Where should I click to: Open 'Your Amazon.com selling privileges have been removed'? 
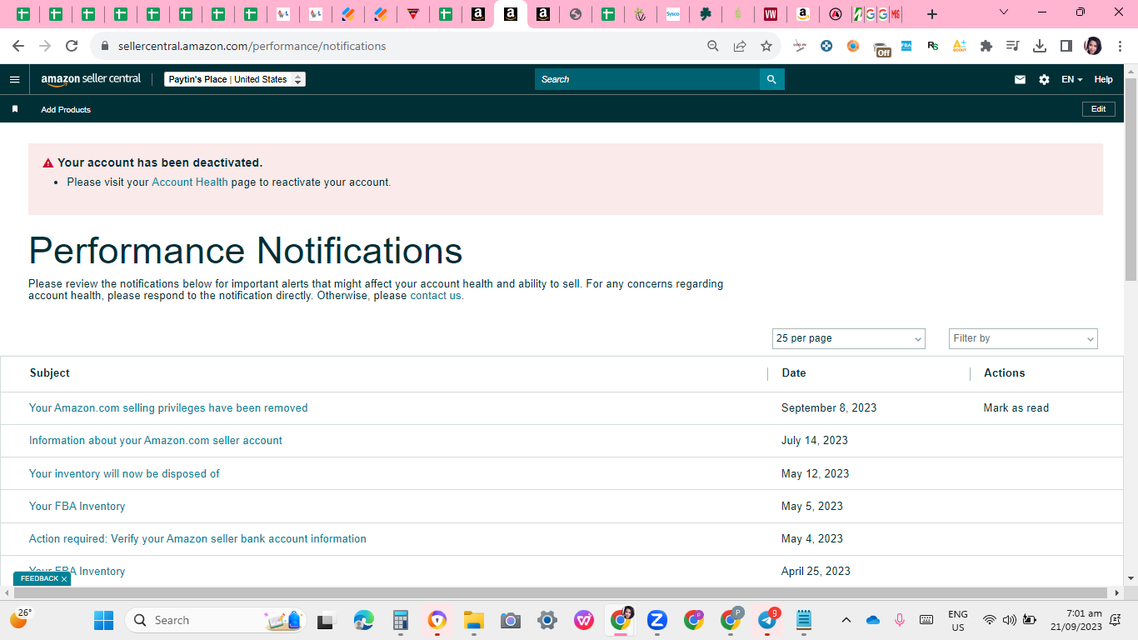point(168,407)
